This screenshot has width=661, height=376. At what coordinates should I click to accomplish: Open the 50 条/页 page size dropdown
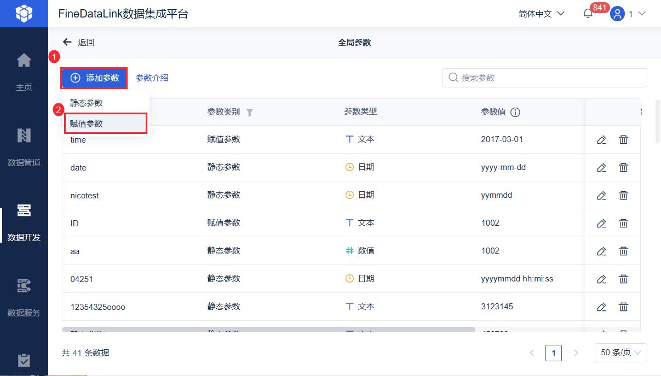coord(620,352)
